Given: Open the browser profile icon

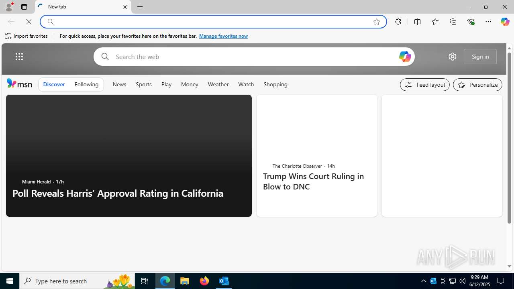Looking at the screenshot, I should point(8,7).
